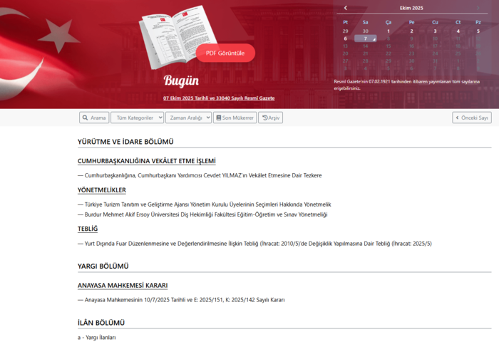The image size is (499, 342).
Task: Click the PDF Görüntüle button
Action: (225, 53)
